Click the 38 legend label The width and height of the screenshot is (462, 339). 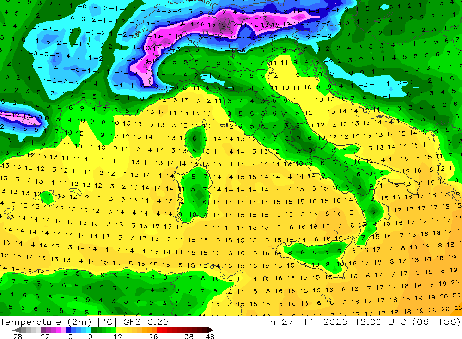click(189, 337)
